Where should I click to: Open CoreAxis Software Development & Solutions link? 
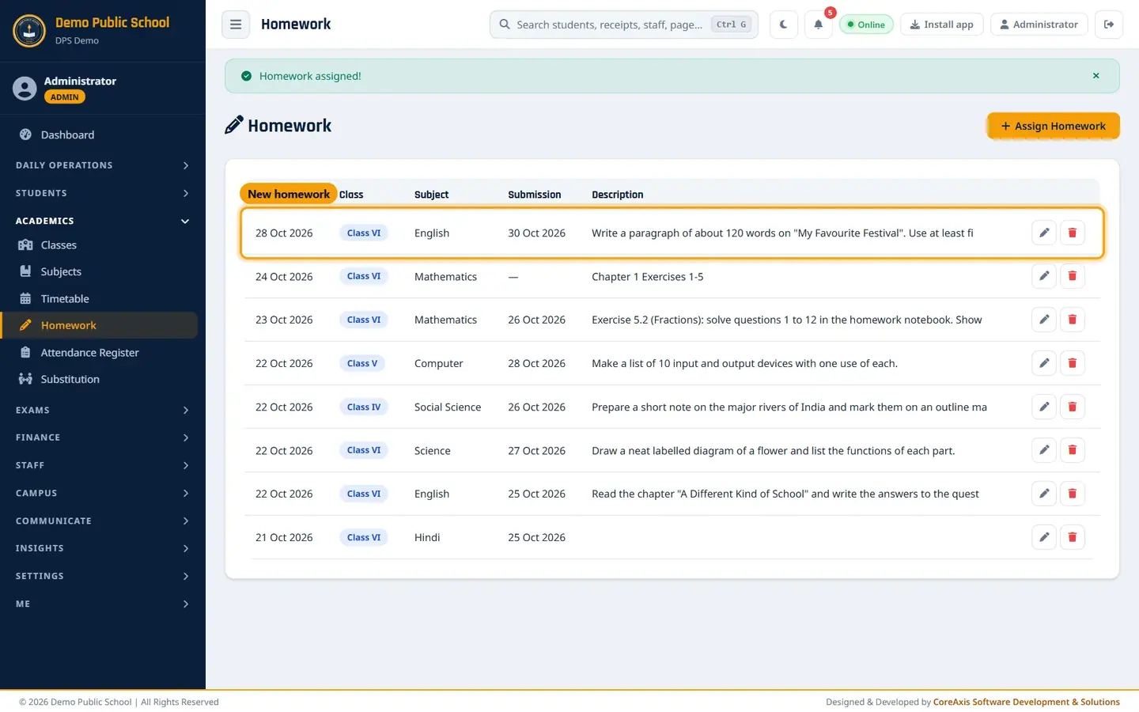(1026, 702)
